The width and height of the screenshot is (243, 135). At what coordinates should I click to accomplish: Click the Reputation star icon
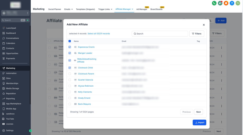point(3,94)
